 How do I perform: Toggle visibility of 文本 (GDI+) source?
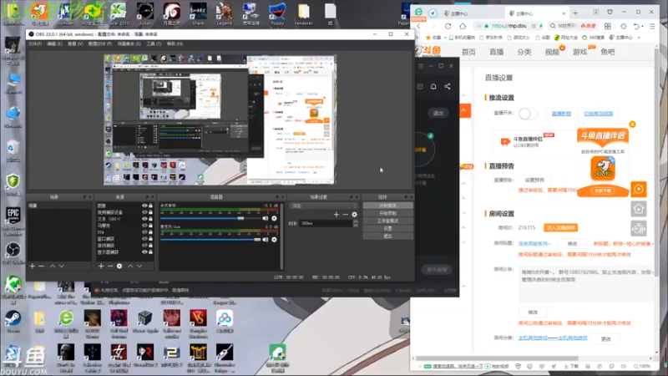(144, 219)
